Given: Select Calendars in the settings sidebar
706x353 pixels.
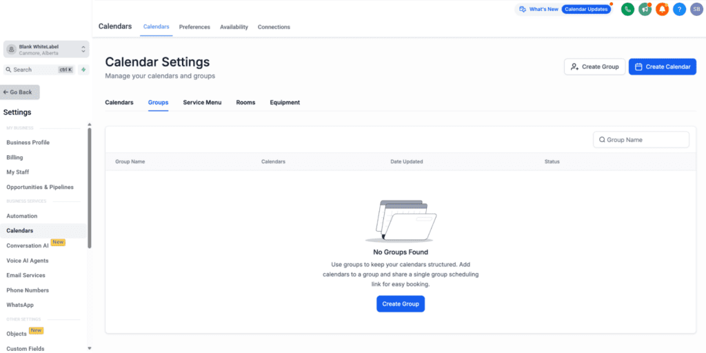Looking at the screenshot, I should click(20, 230).
